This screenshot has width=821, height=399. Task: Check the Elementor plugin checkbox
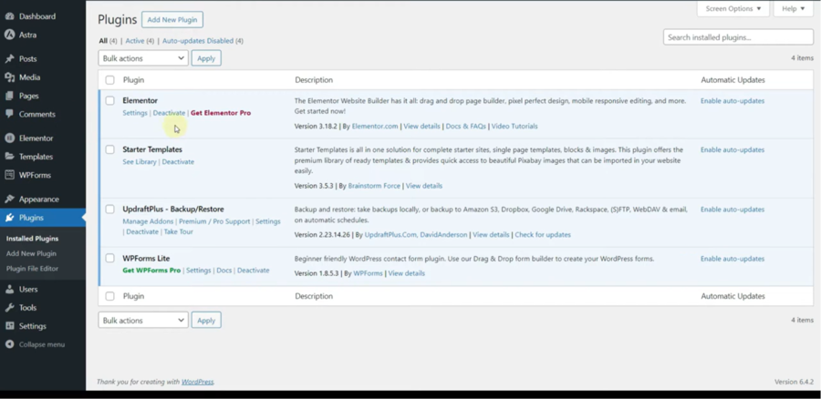coord(109,100)
